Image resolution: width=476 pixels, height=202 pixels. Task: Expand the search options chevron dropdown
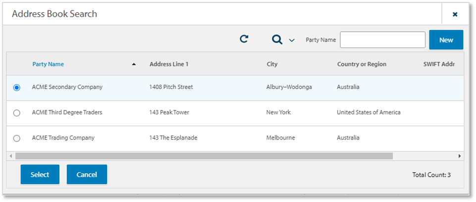pos(292,40)
